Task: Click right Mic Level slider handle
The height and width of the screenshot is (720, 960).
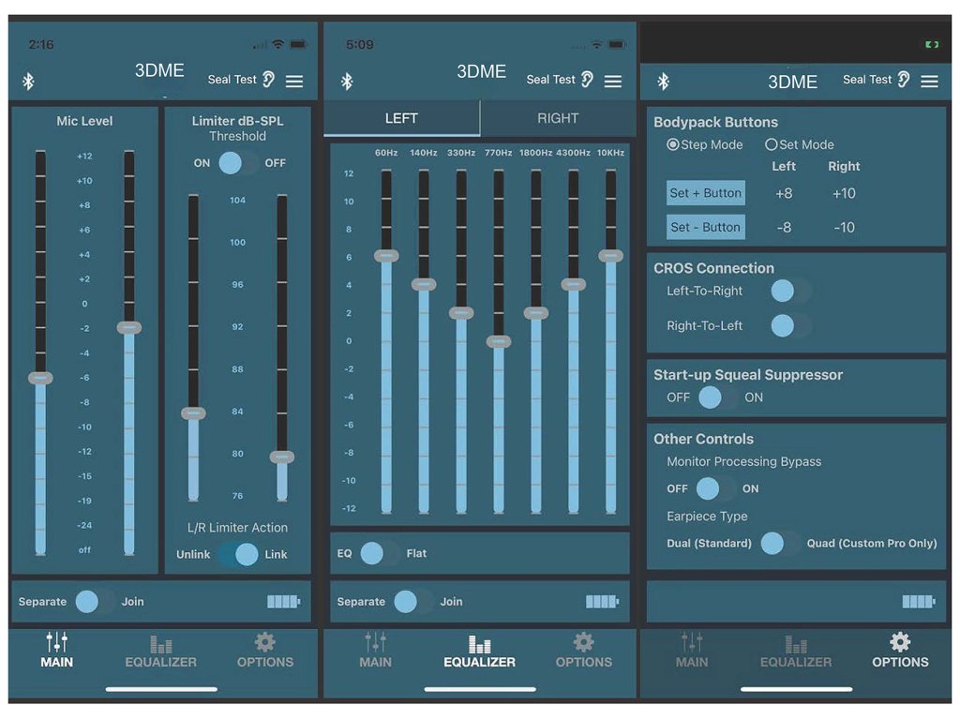Action: 129,327
